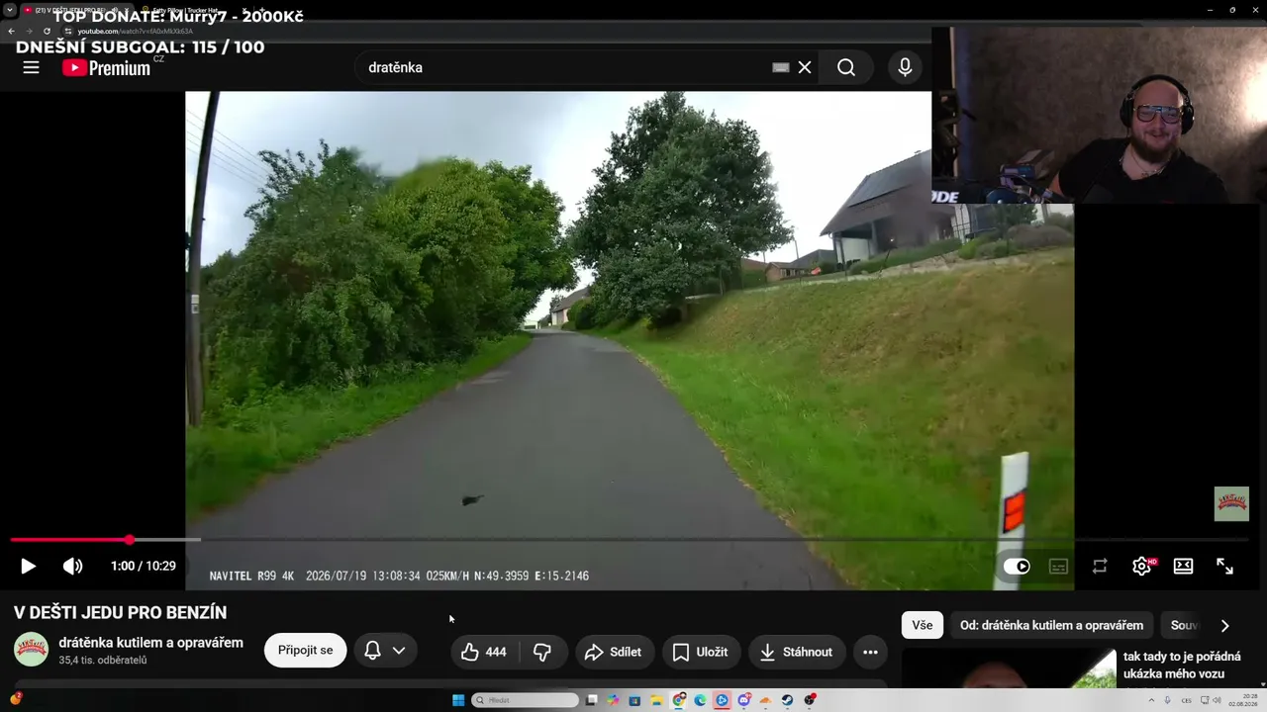Click the red progress bar scrubber handle
This screenshot has height=712, width=1267.
(130, 540)
